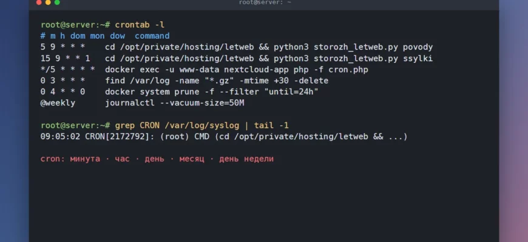Select the 'crontab -l' command text

(140, 25)
